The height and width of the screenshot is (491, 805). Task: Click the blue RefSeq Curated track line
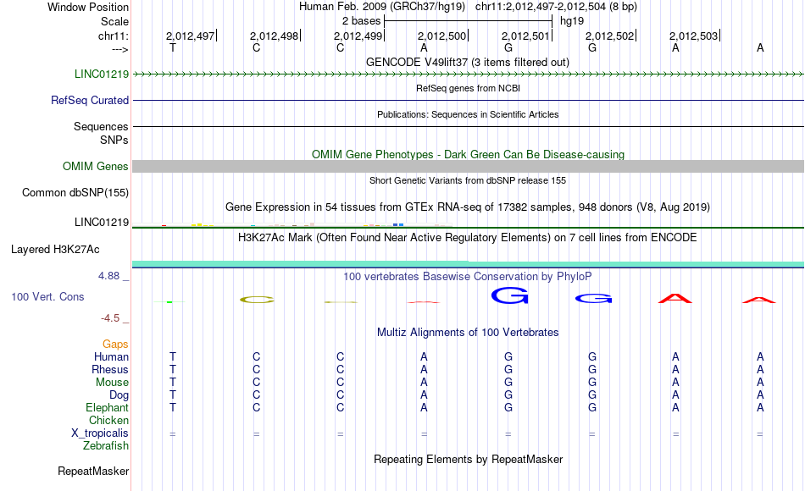[x=468, y=100]
